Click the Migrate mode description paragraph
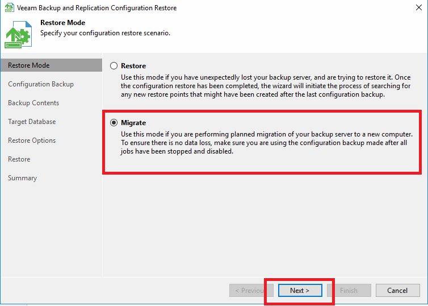This screenshot has height=306, width=428. pyautogui.click(x=267, y=143)
